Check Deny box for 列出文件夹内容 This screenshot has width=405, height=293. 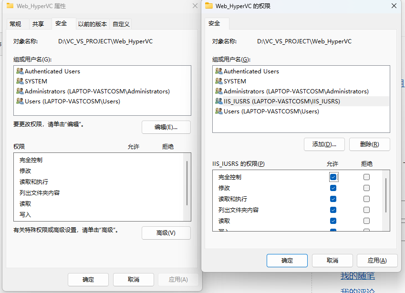pyautogui.click(x=366, y=210)
